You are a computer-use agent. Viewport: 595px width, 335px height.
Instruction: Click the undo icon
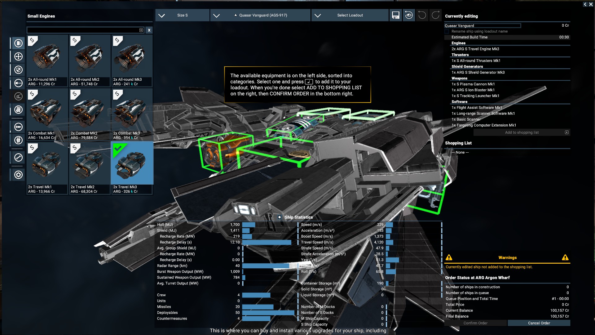(x=422, y=15)
